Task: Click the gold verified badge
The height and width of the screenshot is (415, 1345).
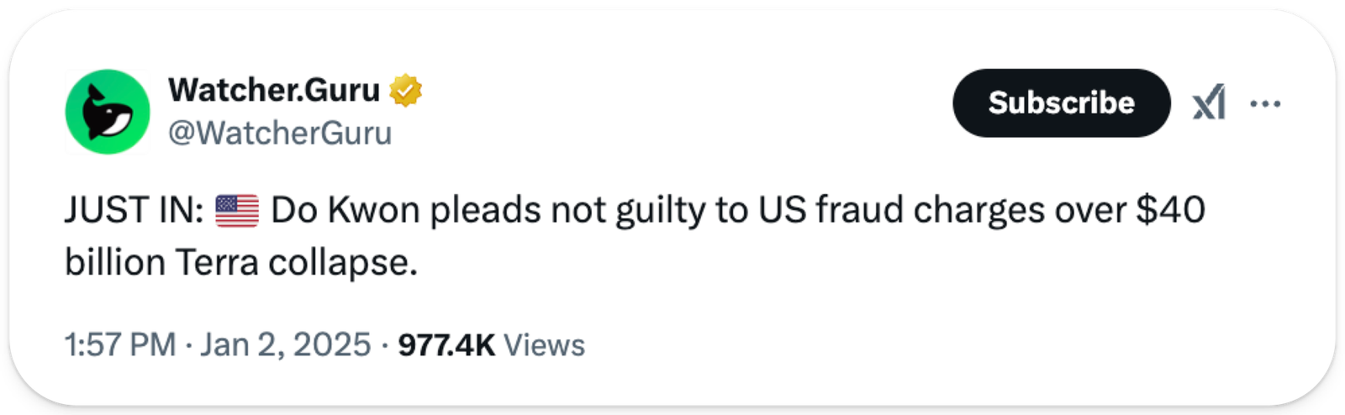Action: coord(405,90)
